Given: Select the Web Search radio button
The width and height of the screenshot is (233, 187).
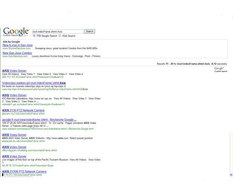Looking at the screenshot, I should pos(60,36).
